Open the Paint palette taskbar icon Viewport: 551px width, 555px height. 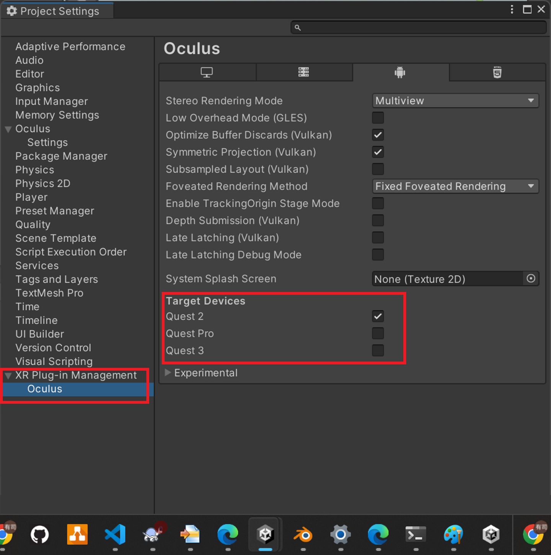[453, 534]
